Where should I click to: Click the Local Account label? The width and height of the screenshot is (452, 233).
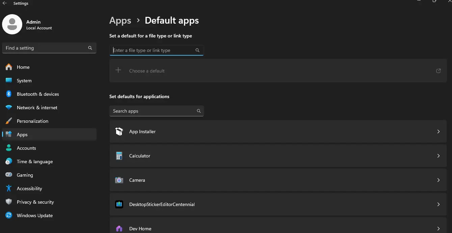(39, 28)
